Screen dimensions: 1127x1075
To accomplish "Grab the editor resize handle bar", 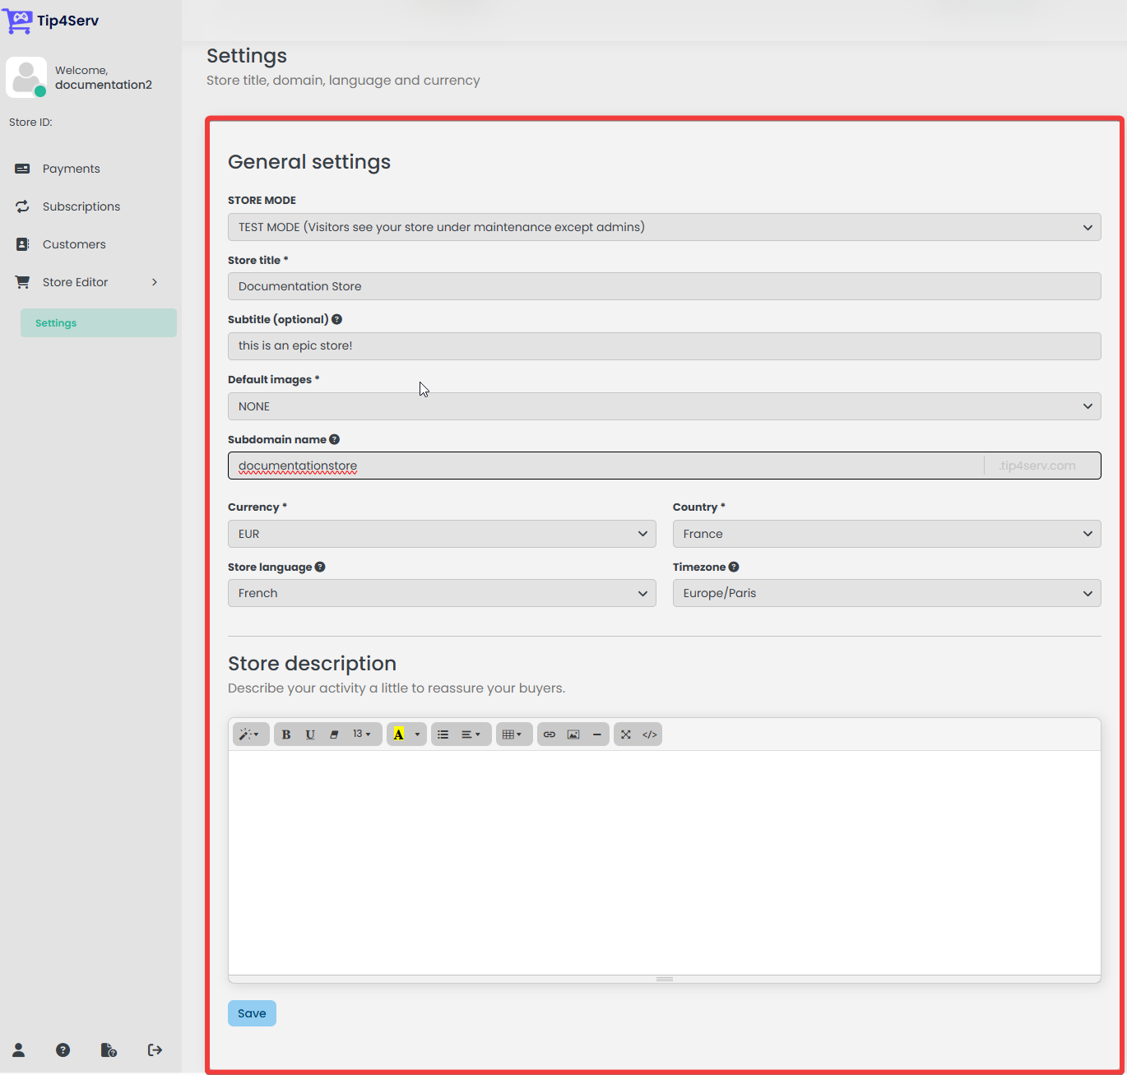I will (665, 979).
